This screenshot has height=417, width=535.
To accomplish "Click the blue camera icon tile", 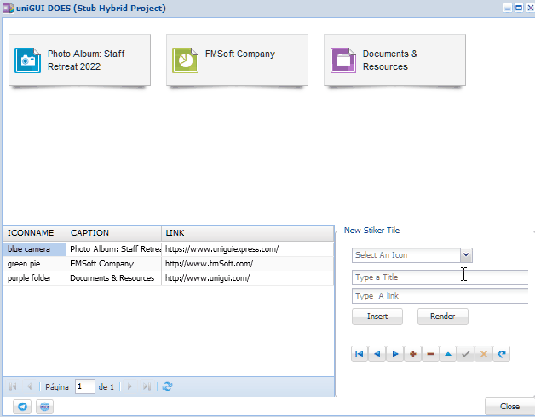I will tap(27, 60).
